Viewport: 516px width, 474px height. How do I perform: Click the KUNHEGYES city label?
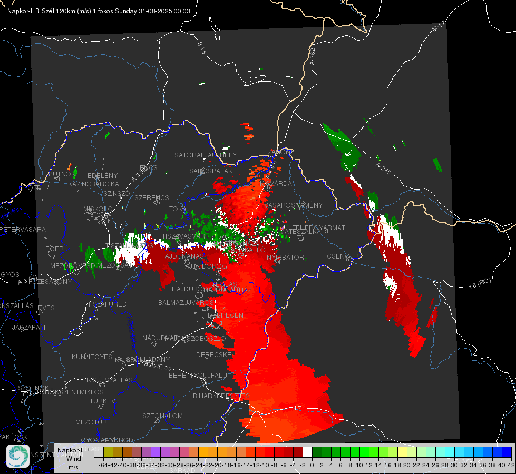click(x=92, y=357)
